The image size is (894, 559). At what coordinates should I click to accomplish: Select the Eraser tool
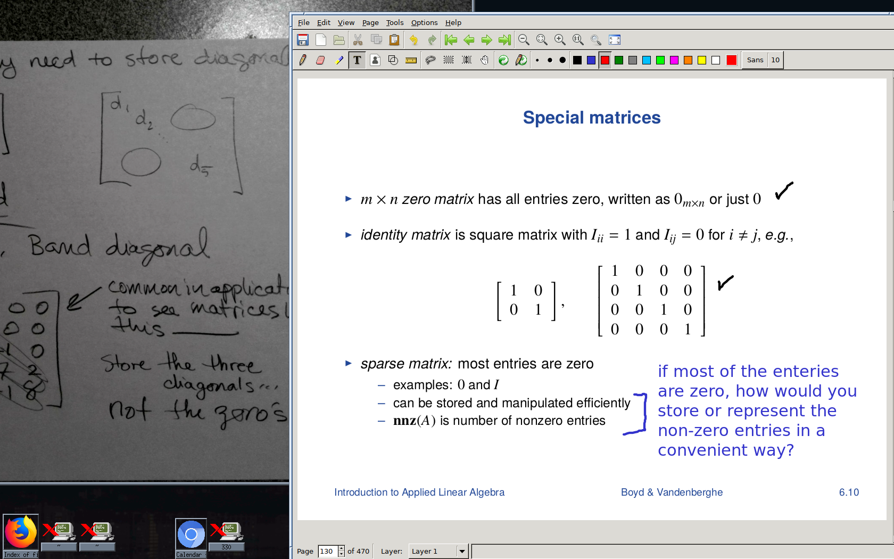pos(320,60)
